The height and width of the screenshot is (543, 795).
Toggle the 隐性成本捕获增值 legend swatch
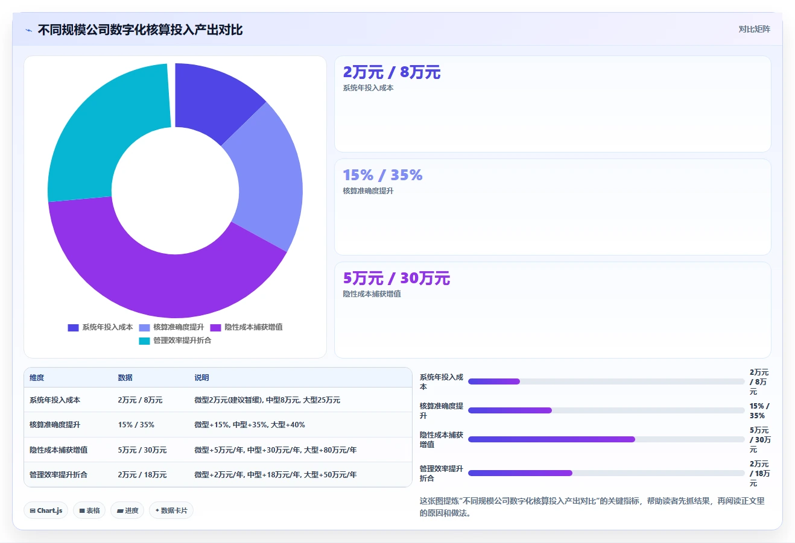click(215, 327)
